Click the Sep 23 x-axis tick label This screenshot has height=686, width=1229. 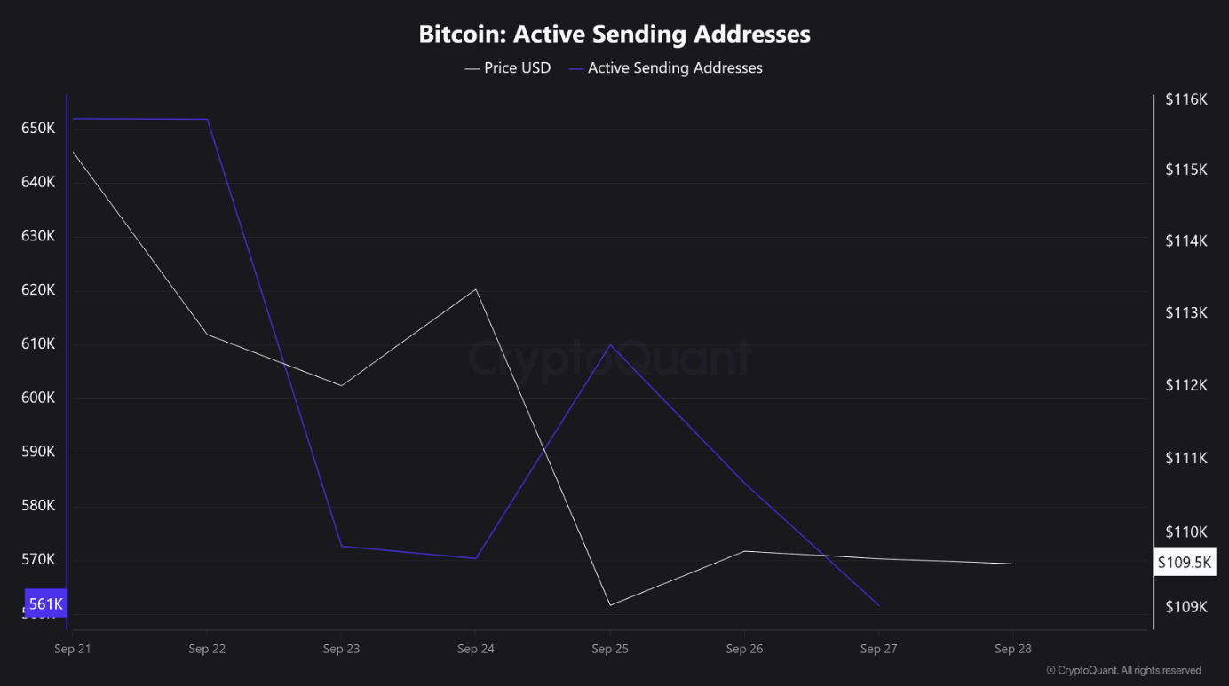click(x=341, y=649)
